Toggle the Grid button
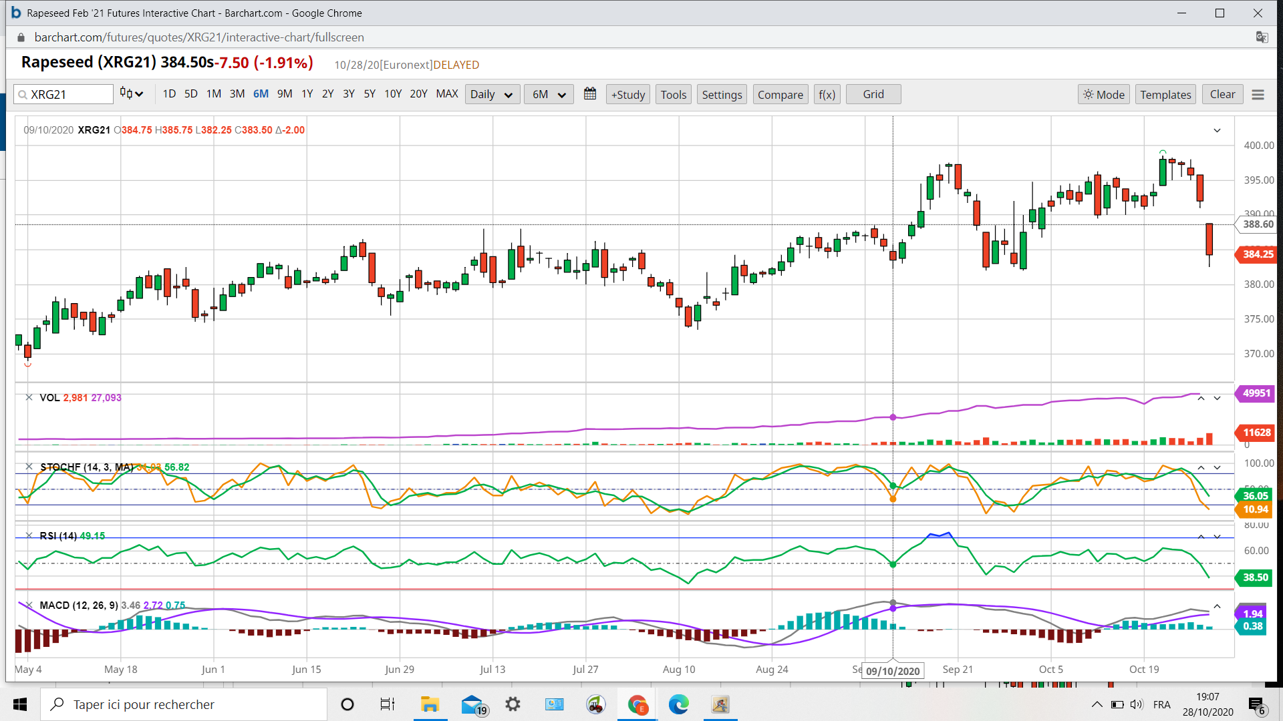 tap(873, 95)
